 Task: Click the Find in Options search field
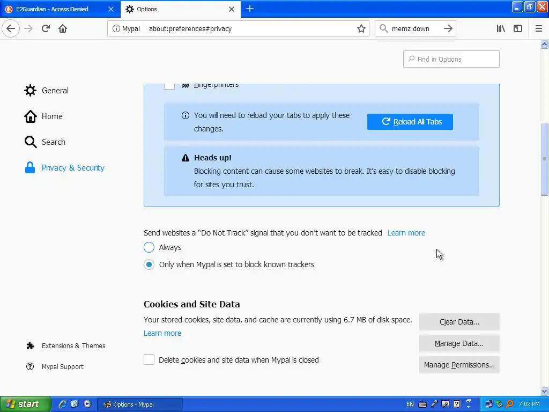coord(451,59)
